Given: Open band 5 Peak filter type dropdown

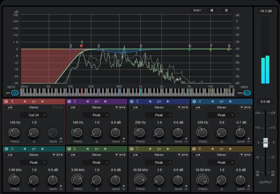Looking at the screenshot, I should click(x=34, y=163).
